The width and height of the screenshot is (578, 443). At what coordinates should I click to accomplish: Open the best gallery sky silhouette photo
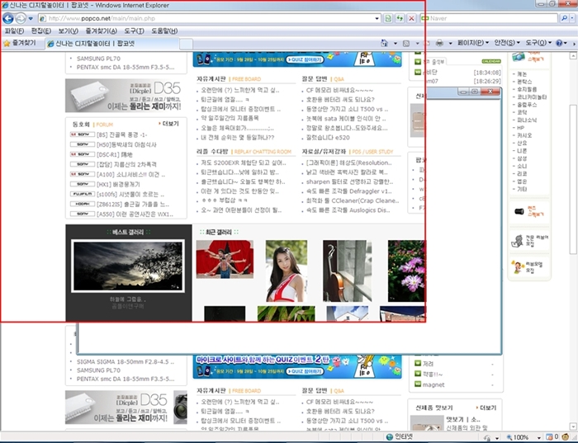point(128,266)
